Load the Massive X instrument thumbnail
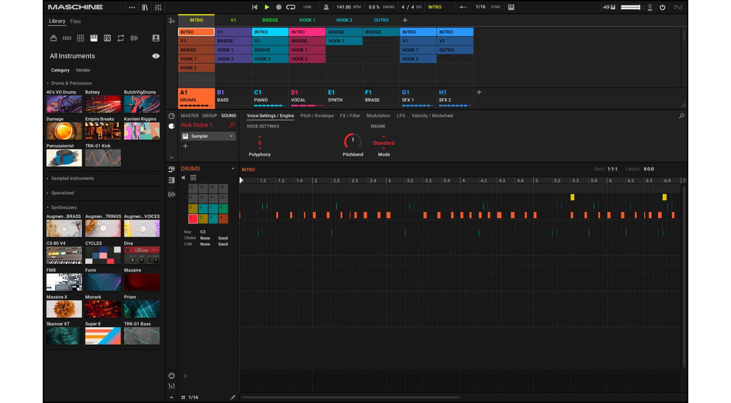This screenshot has height=403, width=731. click(x=64, y=308)
